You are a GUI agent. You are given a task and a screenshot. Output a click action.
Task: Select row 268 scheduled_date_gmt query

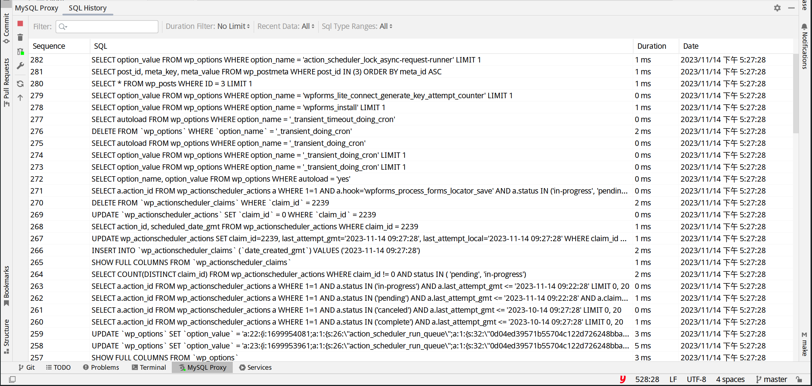(411, 227)
